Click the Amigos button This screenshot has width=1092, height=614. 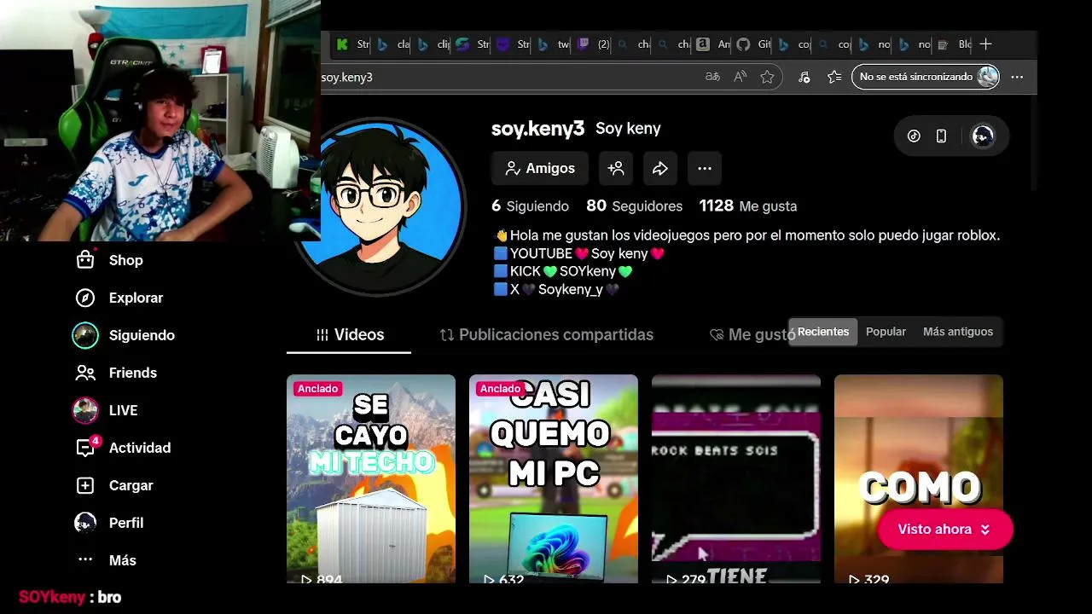pyautogui.click(x=539, y=169)
